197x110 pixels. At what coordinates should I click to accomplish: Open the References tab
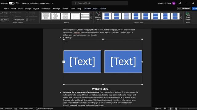tap(46, 9)
